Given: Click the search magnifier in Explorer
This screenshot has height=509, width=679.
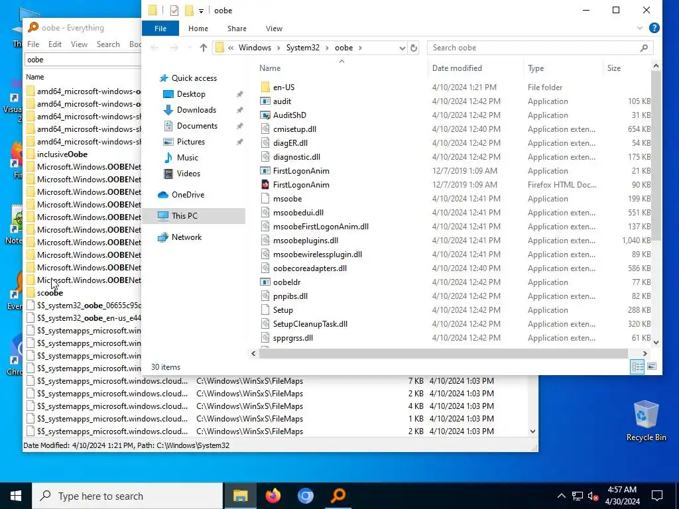Looking at the screenshot, I should (644, 48).
